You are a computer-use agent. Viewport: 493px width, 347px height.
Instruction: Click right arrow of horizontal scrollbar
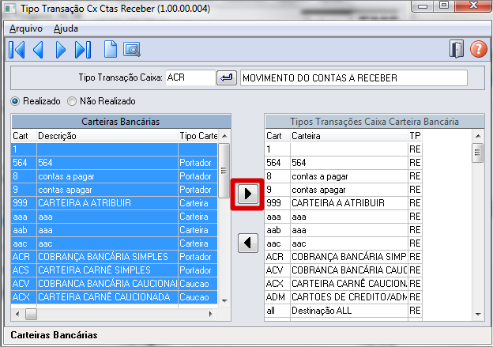coord(211,314)
